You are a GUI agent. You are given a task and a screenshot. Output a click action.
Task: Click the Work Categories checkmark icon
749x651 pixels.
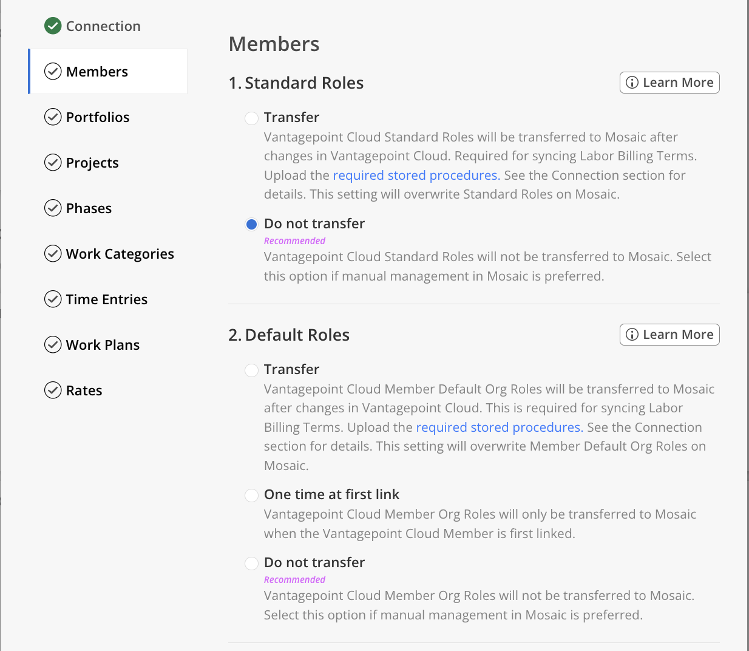click(x=53, y=254)
